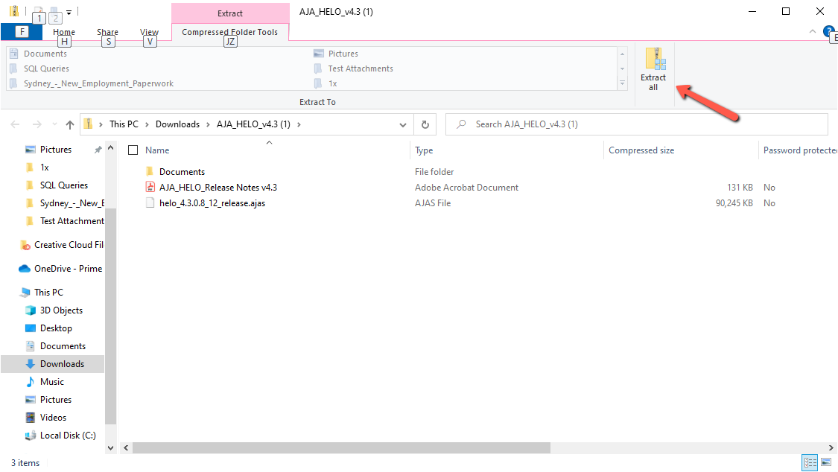The width and height of the screenshot is (838, 472).
Task: Open Customize Quick Access Toolbar dropdown
Action: coord(69,12)
